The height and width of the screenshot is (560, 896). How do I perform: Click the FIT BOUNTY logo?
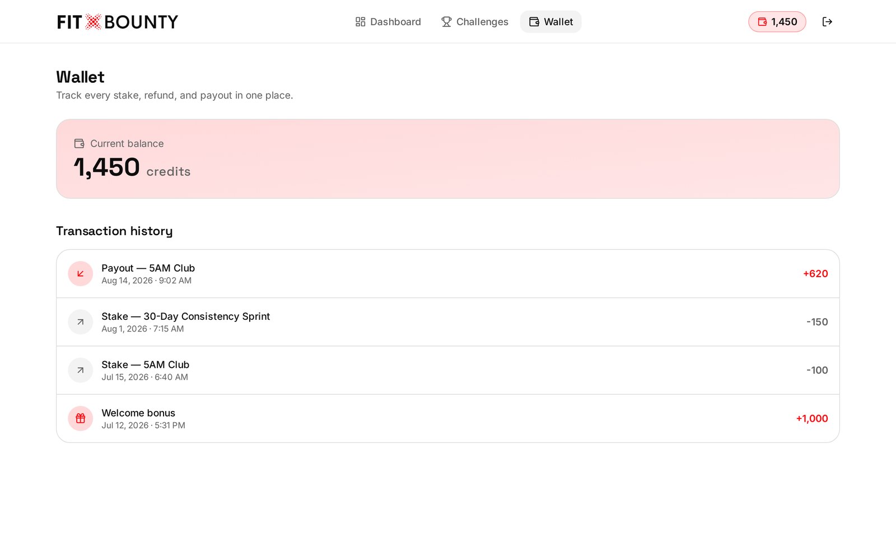coord(118,22)
